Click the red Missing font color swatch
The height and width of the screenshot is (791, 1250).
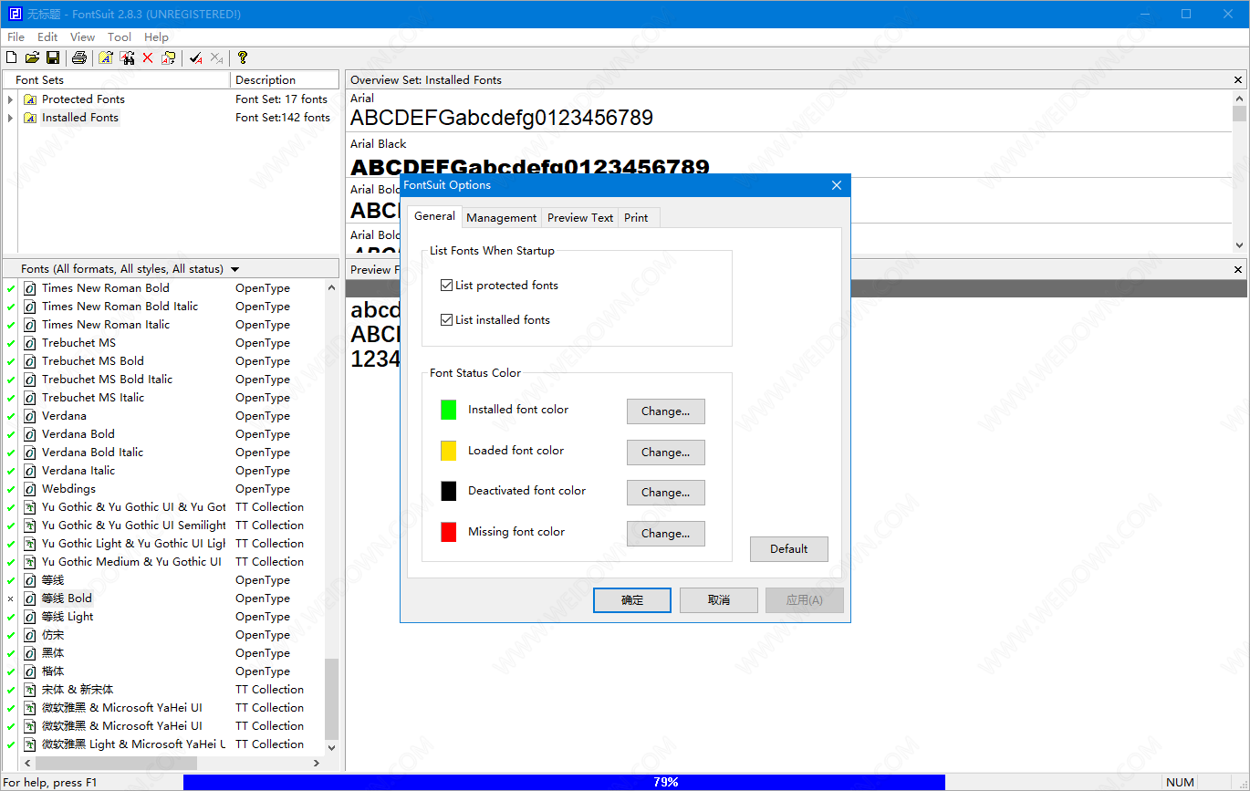(x=449, y=532)
